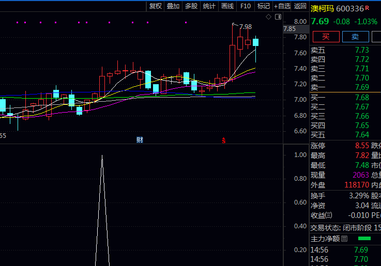Click the 7.98 high price marker on the chart
Image resolution: width=381 pixels, height=266 pixels.
[x=245, y=27]
